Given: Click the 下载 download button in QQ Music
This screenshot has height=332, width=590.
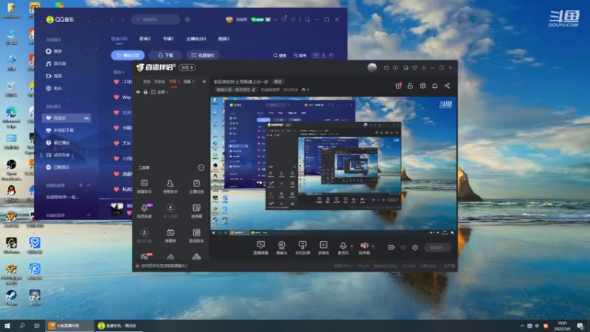Looking at the screenshot, I should point(165,55).
